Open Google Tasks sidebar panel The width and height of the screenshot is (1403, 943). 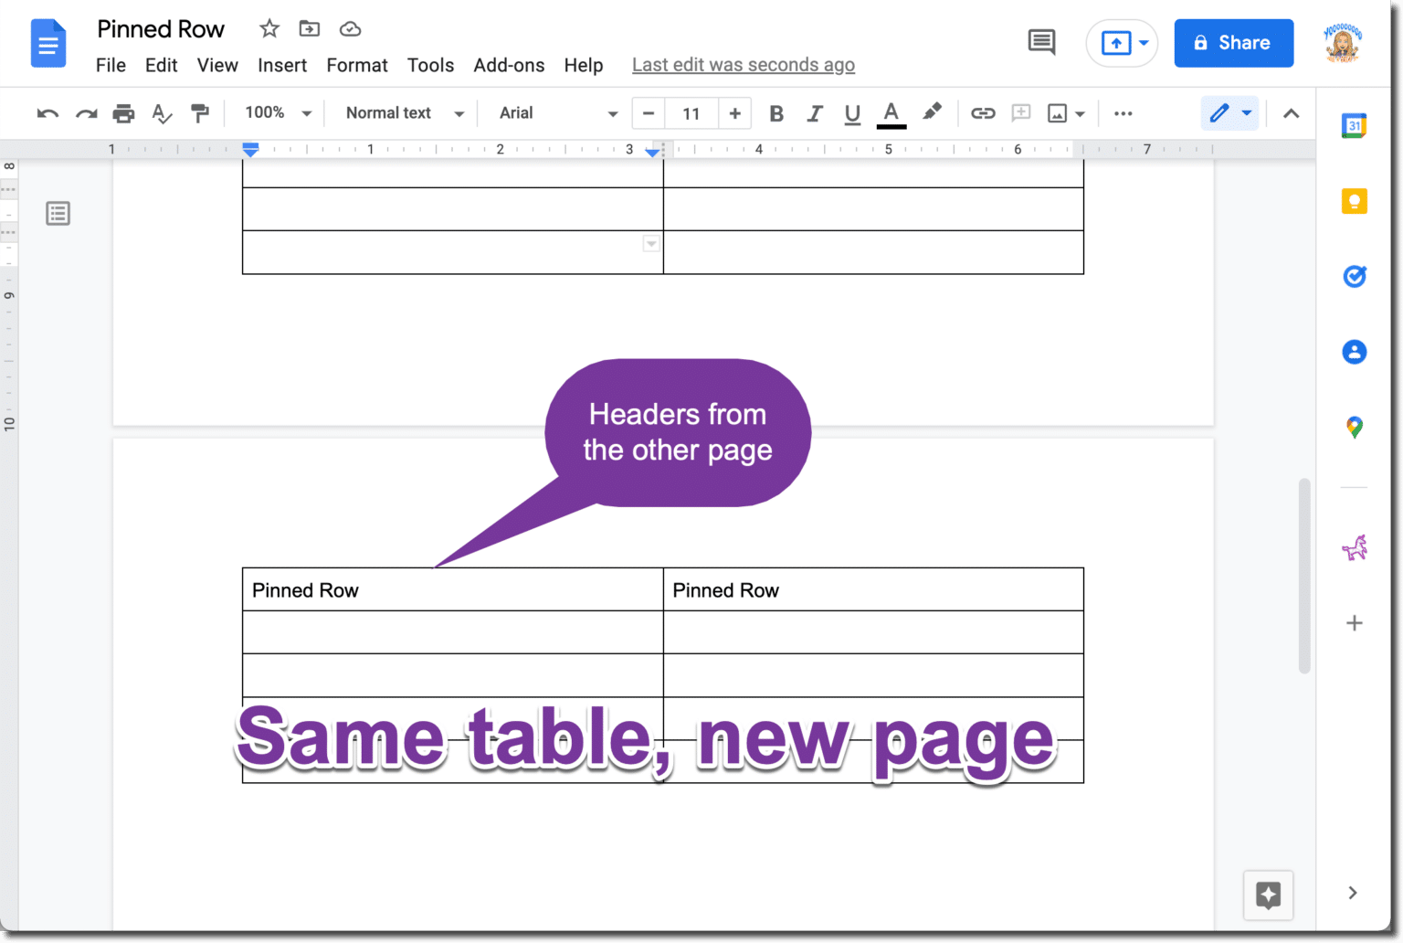[x=1355, y=276]
